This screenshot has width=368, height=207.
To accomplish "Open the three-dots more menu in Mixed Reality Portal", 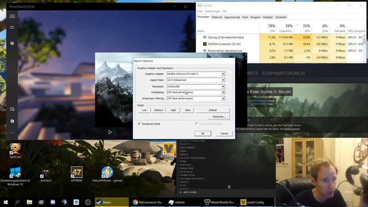I will click(12, 133).
